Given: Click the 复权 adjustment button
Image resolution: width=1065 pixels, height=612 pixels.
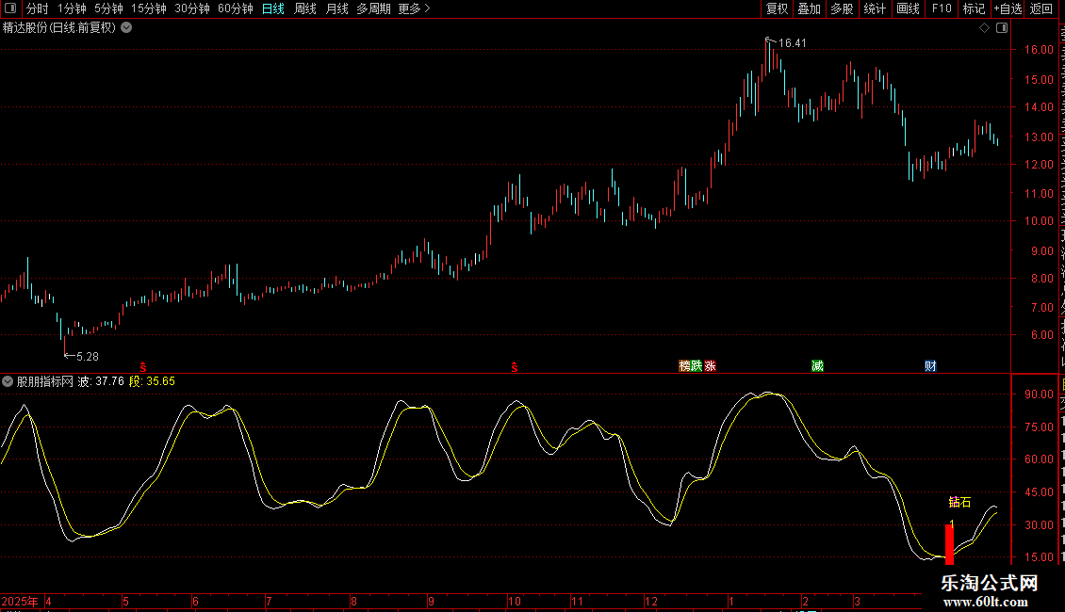Looking at the screenshot, I should (x=777, y=8).
